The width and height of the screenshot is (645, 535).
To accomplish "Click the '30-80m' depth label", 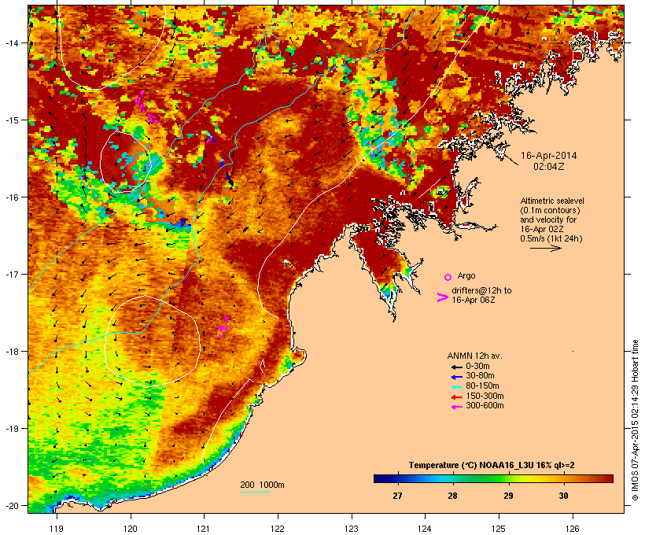I will click(480, 376).
